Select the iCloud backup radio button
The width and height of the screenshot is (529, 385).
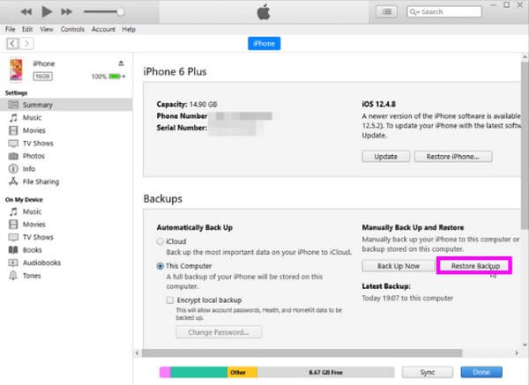coord(160,241)
